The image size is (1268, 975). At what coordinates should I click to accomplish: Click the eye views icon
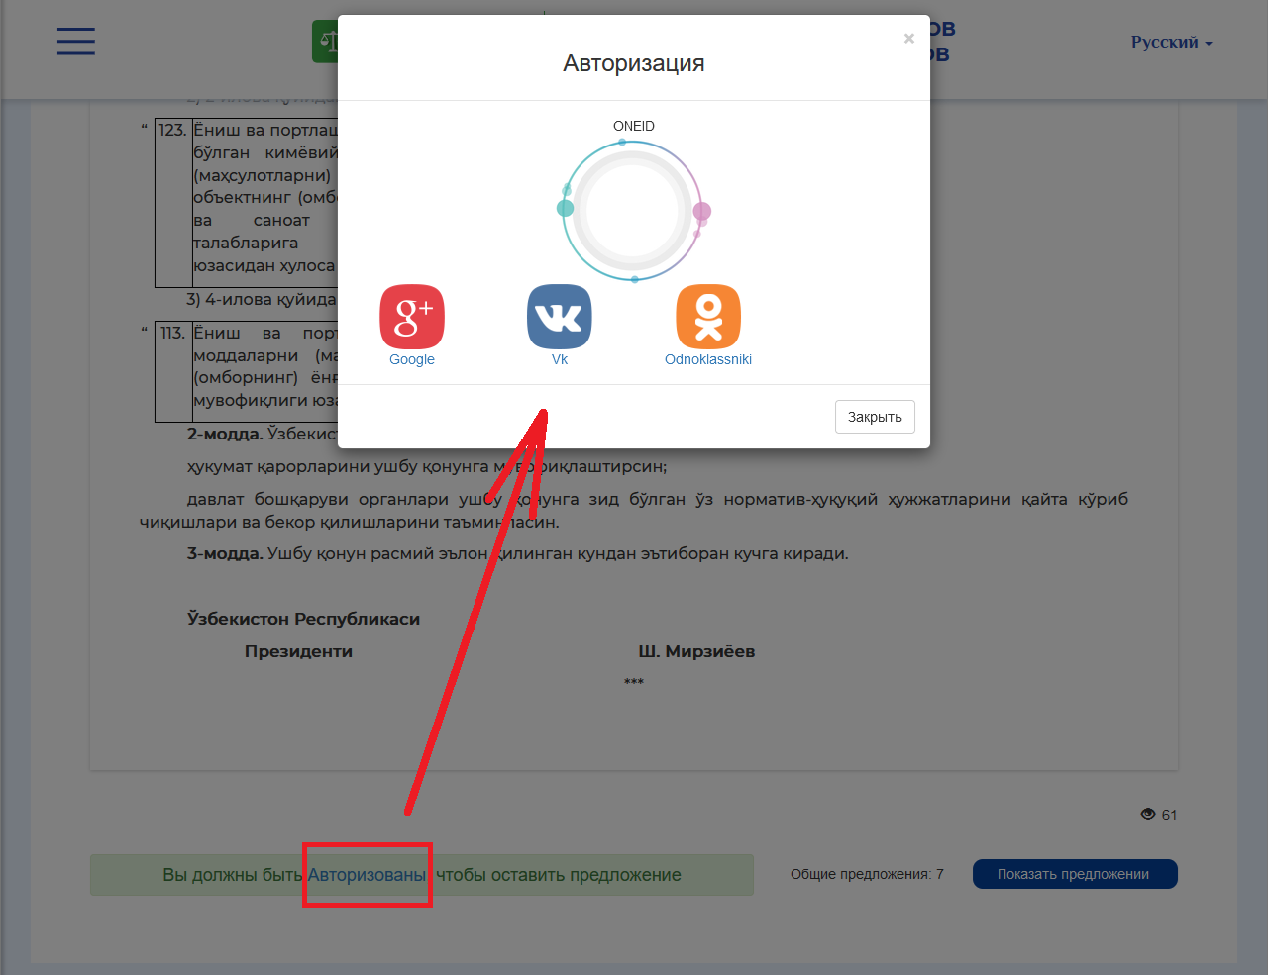click(1148, 814)
